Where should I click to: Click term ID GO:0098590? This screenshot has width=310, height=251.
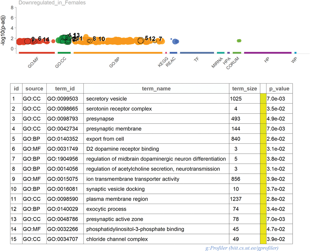pyautogui.click(x=62, y=199)
